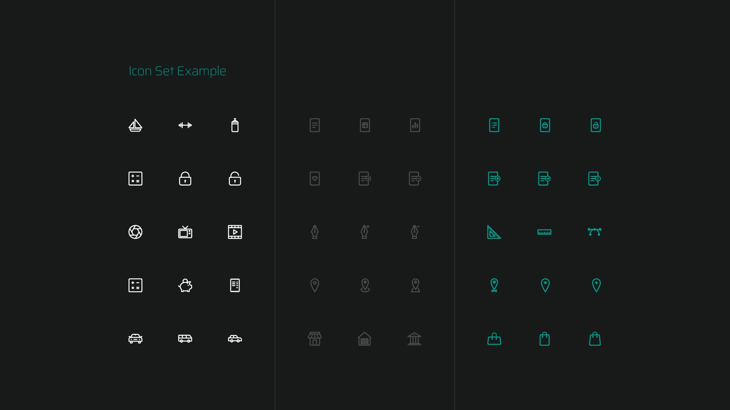Click the white open padlock icon

pyautogui.click(x=235, y=178)
